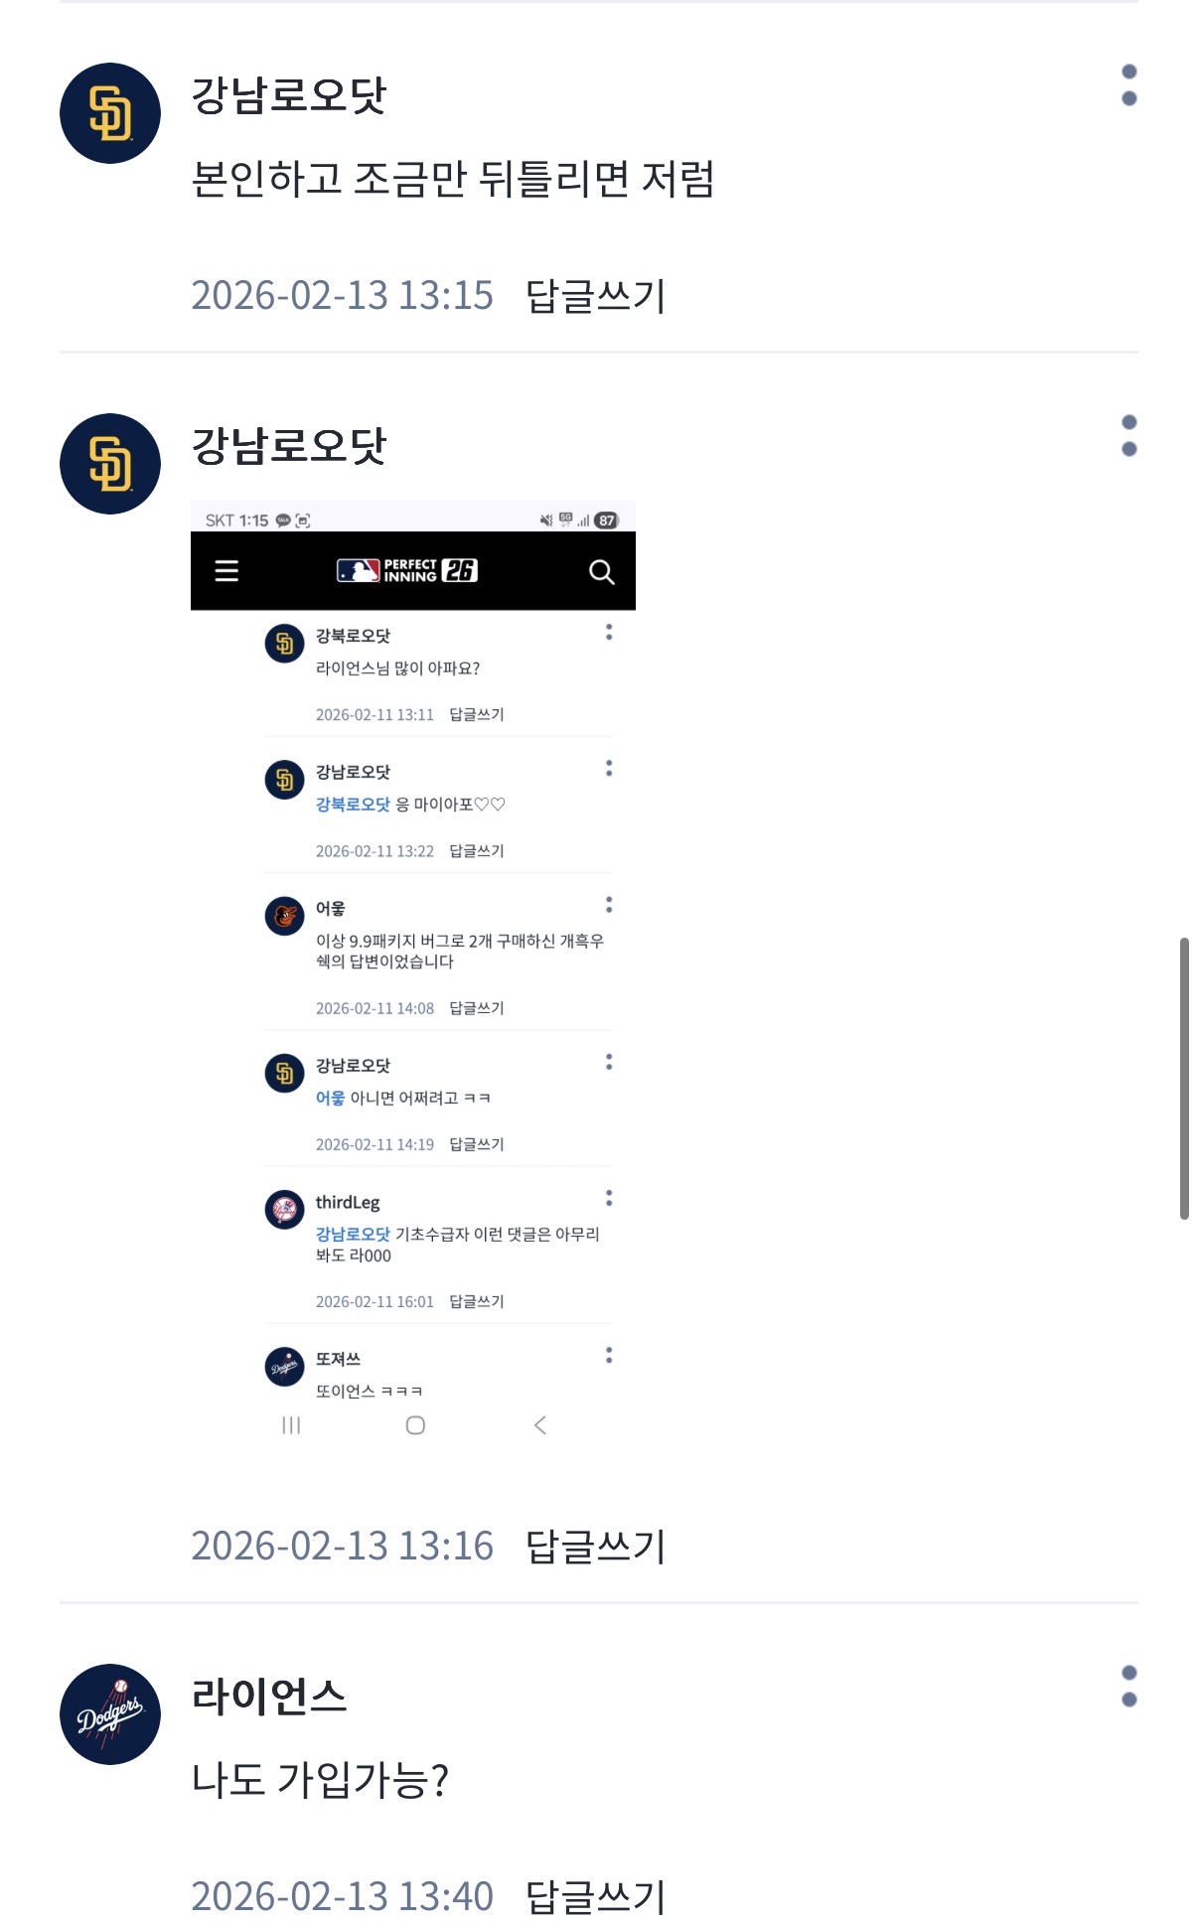Click 답글쓰기 under the 13:16 comment

(x=595, y=1547)
